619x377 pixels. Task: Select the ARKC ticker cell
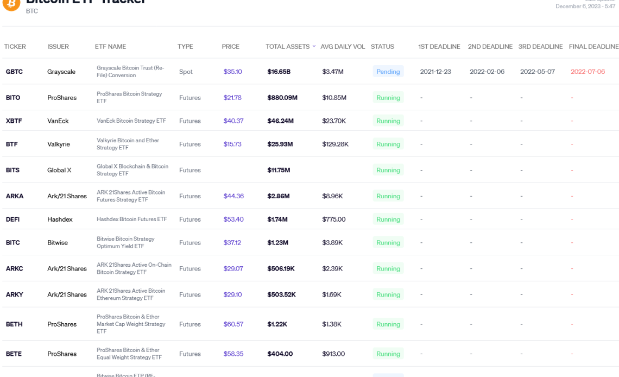(15, 268)
